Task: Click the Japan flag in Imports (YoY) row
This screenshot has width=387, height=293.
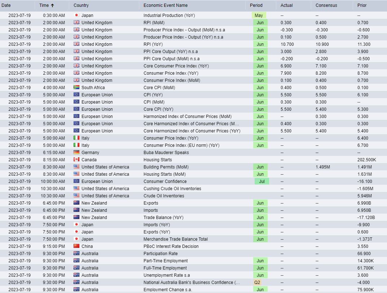Action: 76,224
